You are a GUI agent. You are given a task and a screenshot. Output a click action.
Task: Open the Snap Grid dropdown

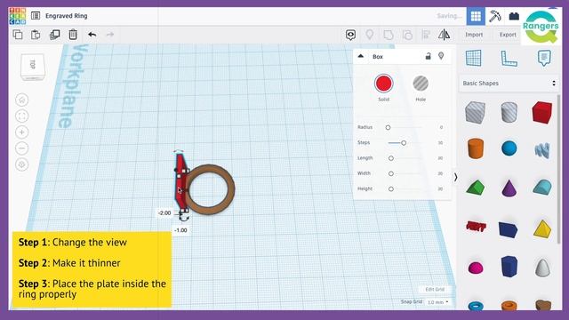point(438,302)
